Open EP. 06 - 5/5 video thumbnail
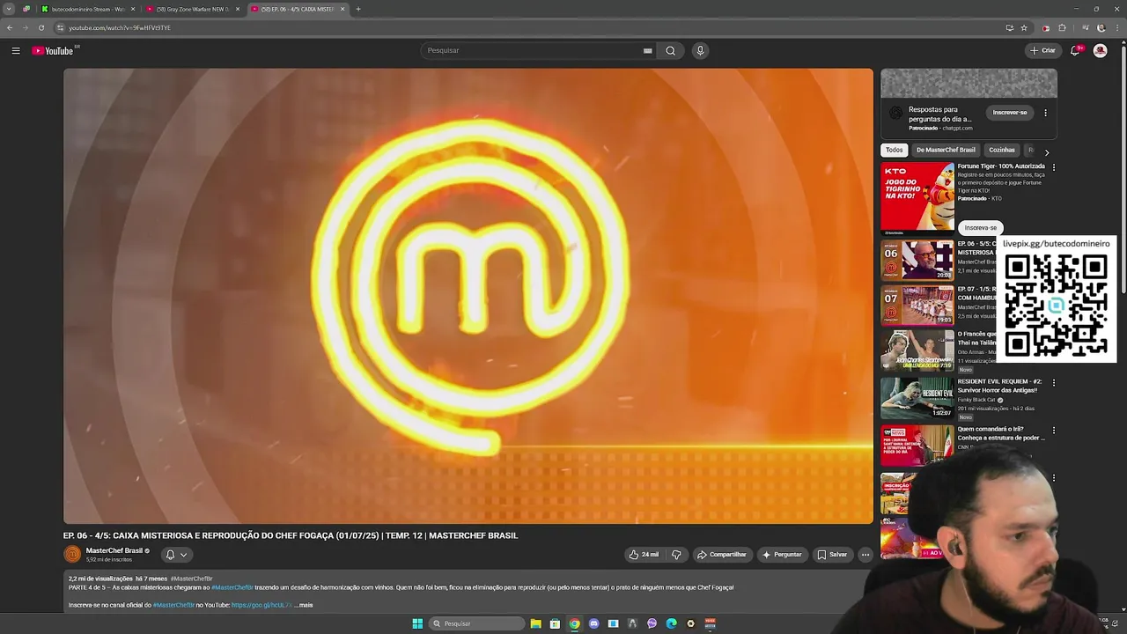 tap(917, 261)
